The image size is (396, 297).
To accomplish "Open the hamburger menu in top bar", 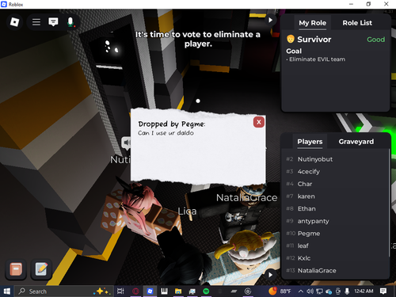I will [36, 22].
